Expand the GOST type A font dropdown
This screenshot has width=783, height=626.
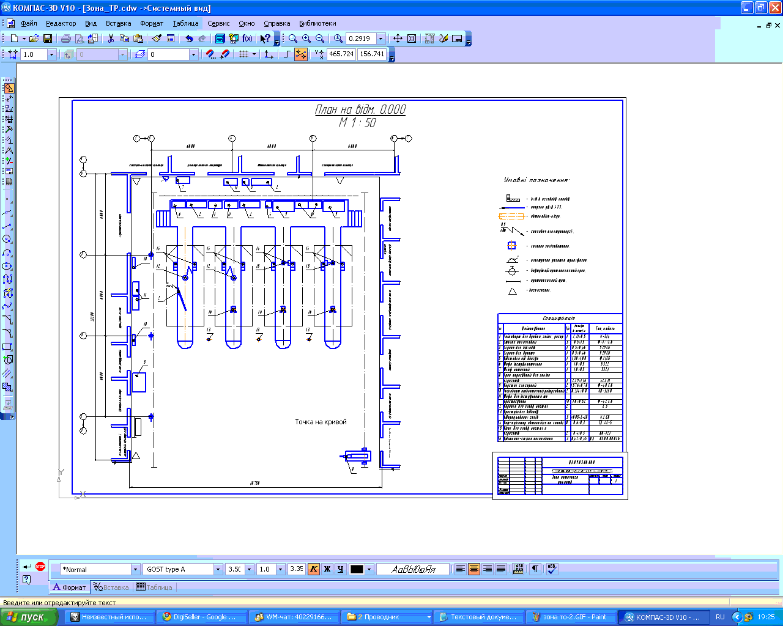point(217,569)
